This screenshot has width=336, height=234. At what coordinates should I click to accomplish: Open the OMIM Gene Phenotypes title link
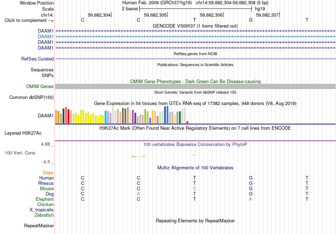tap(195, 81)
